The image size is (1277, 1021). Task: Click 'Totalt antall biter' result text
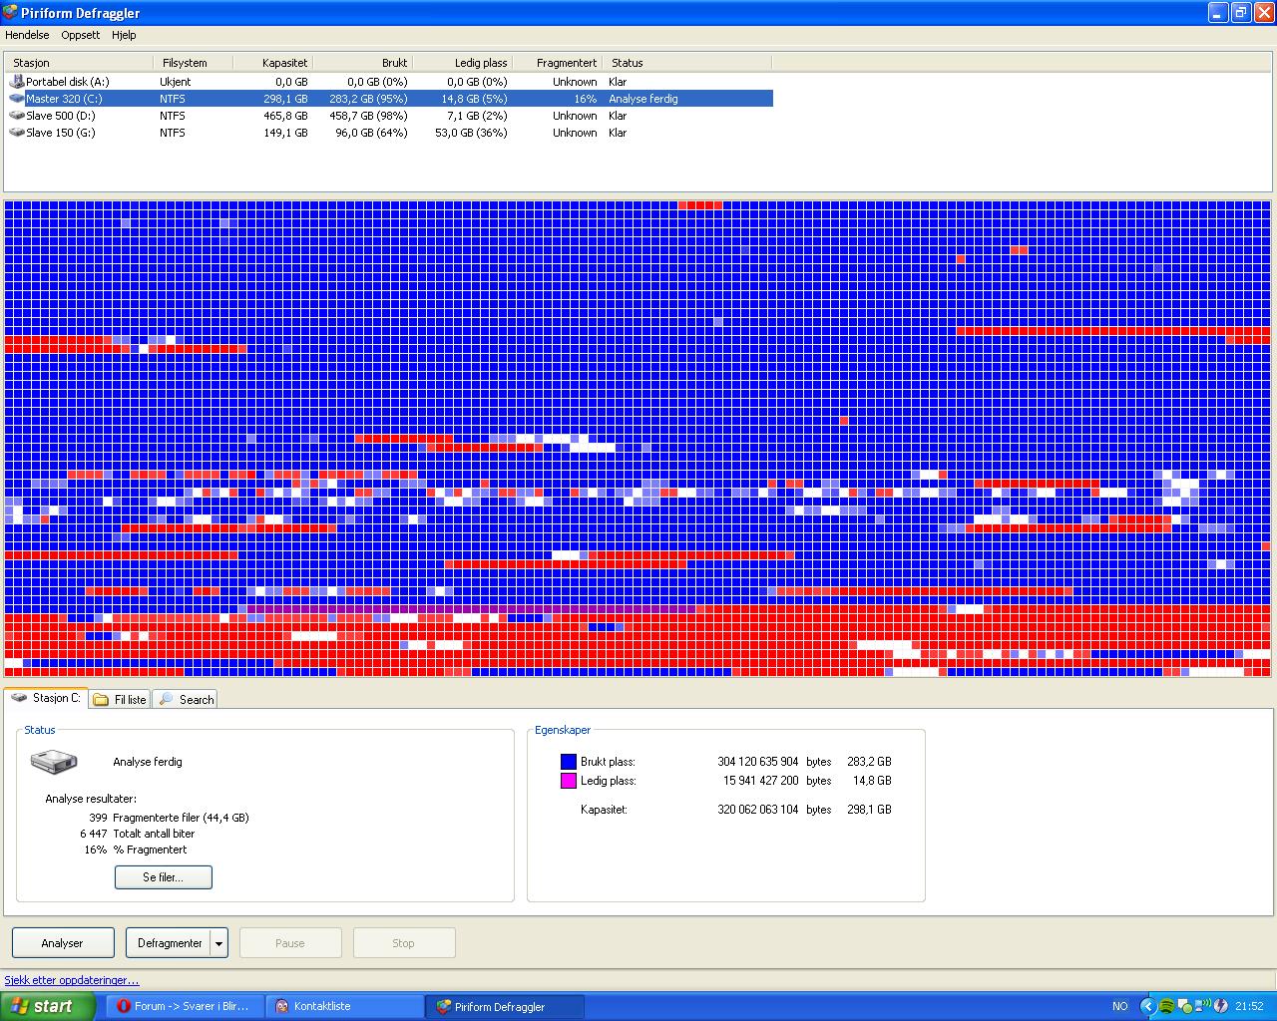(x=154, y=834)
